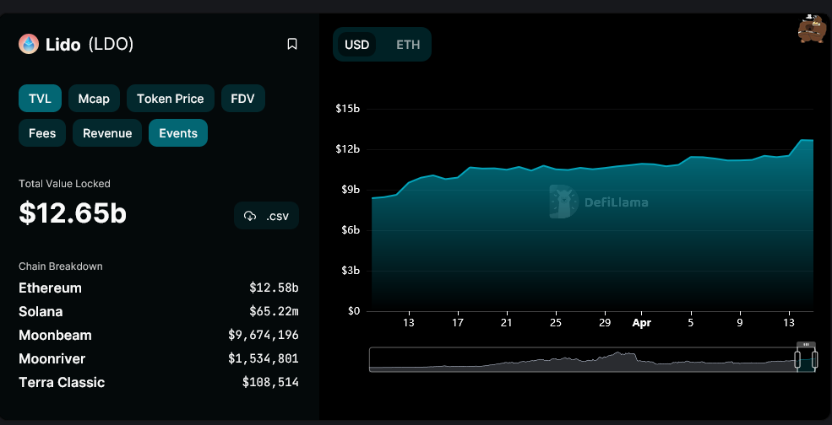832x425 pixels.
Task: Download the .csv data file
Action: [x=267, y=216]
